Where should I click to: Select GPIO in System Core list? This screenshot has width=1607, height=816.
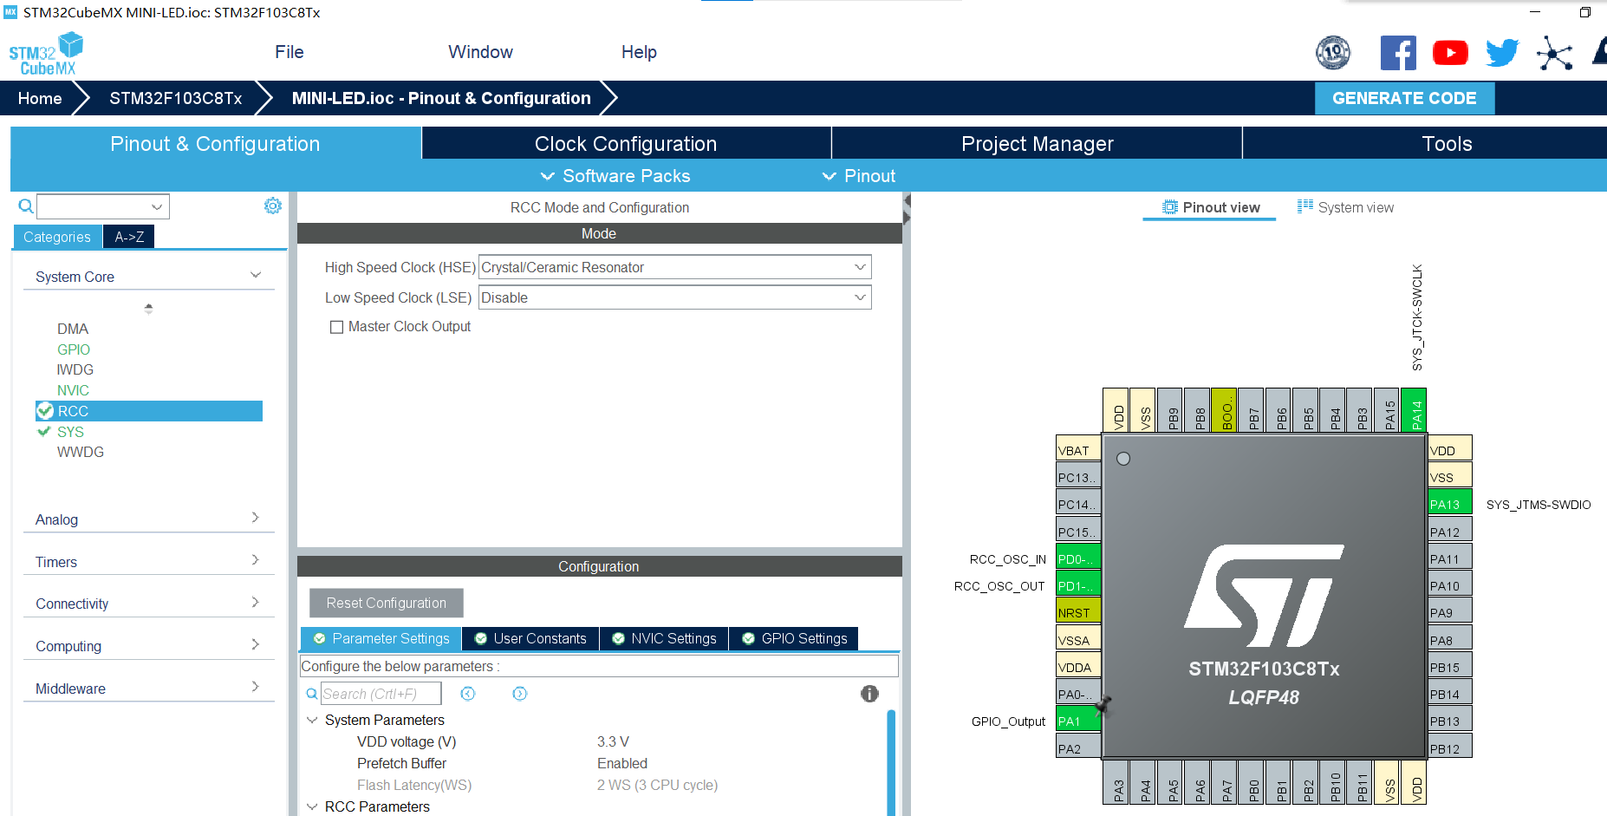coord(74,349)
